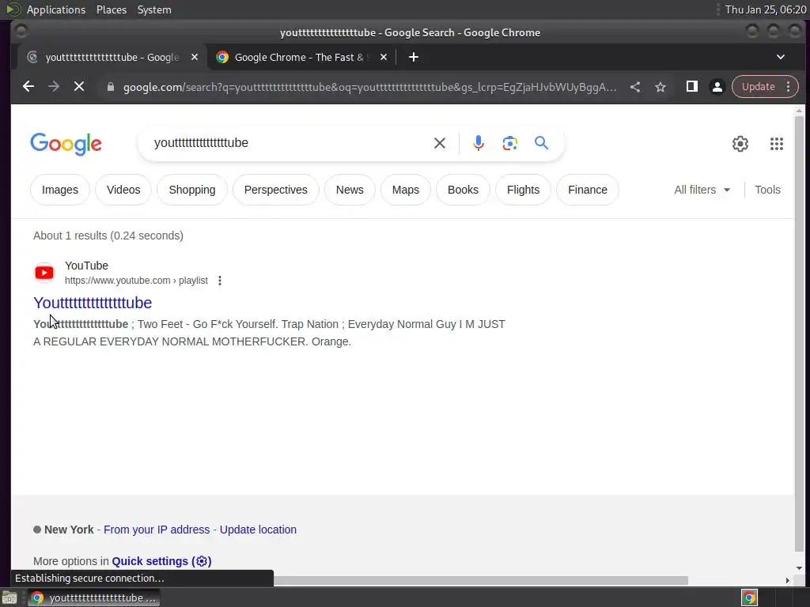The width and height of the screenshot is (810, 607).
Task: Select the Flights filter
Action: pyautogui.click(x=524, y=190)
